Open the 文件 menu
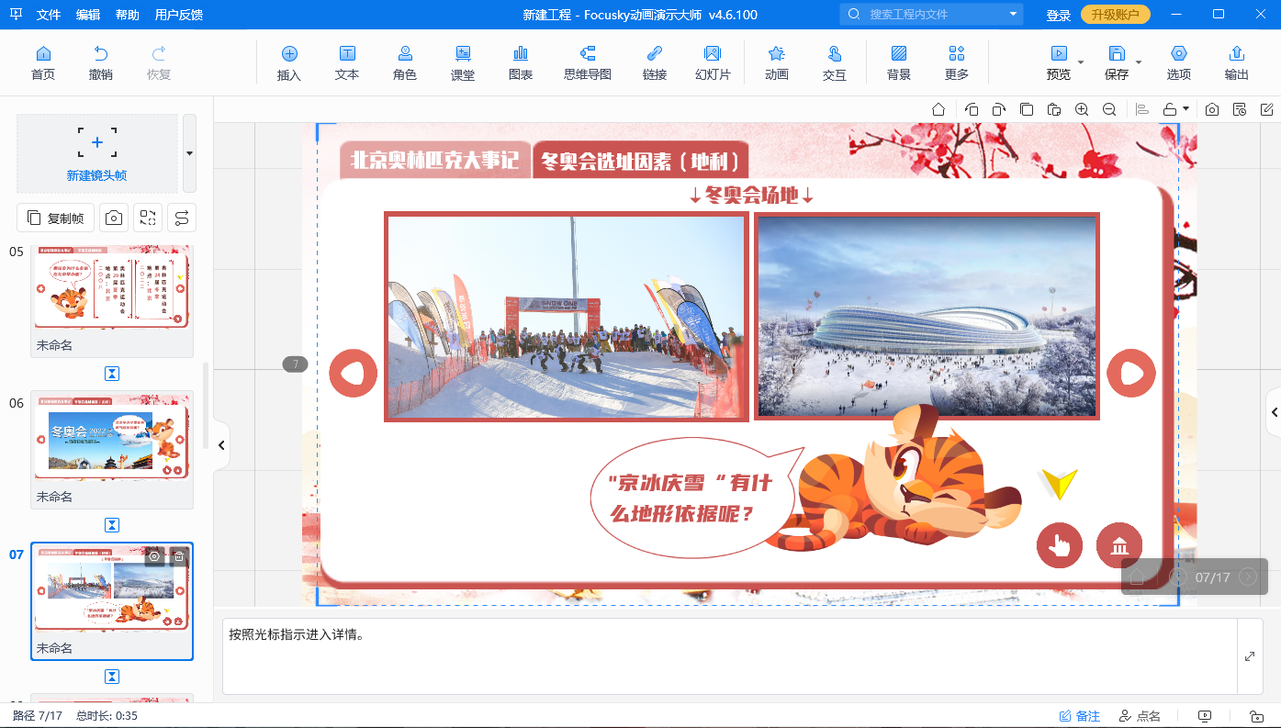1281x728 pixels. click(49, 15)
